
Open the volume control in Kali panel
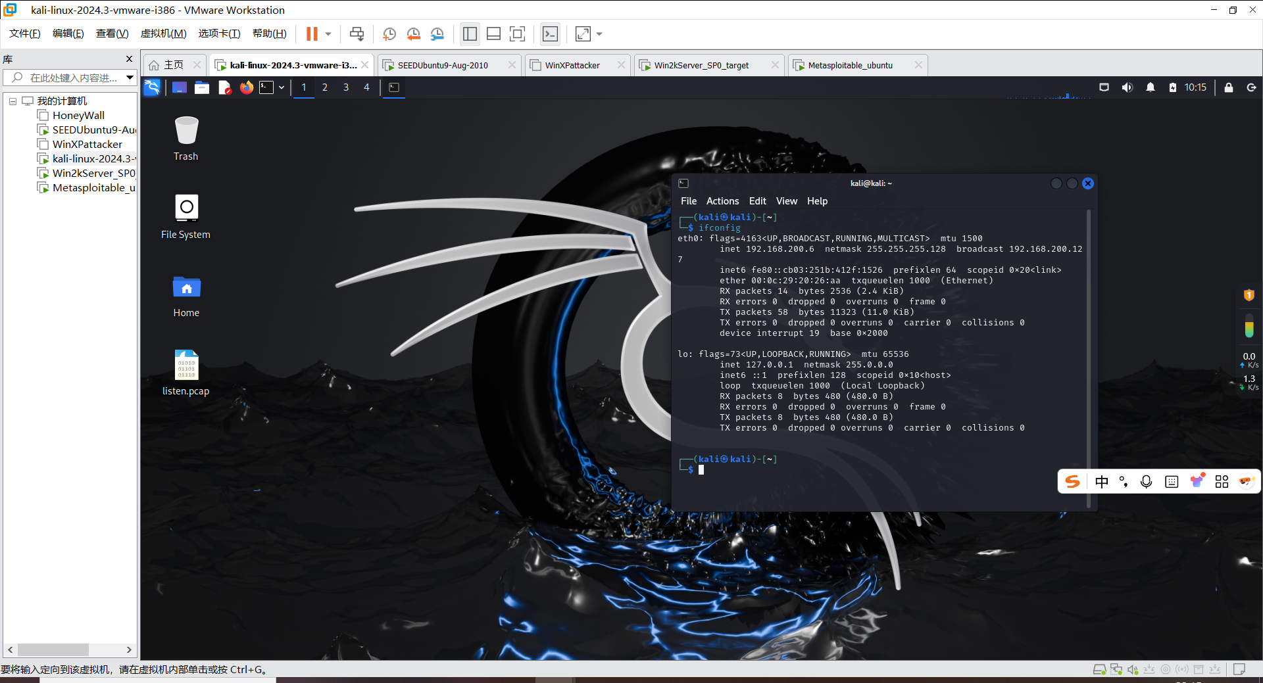(x=1127, y=87)
